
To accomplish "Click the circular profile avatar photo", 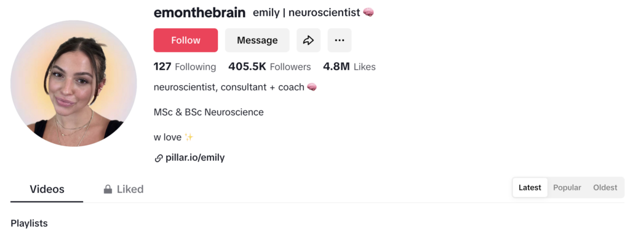I will click(x=74, y=84).
